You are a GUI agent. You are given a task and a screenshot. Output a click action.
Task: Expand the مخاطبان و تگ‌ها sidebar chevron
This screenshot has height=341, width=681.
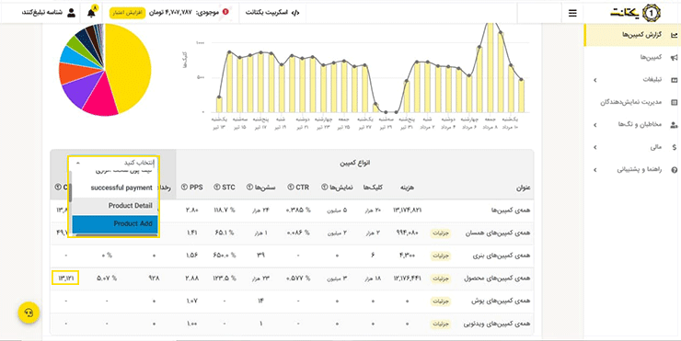pyautogui.click(x=594, y=125)
